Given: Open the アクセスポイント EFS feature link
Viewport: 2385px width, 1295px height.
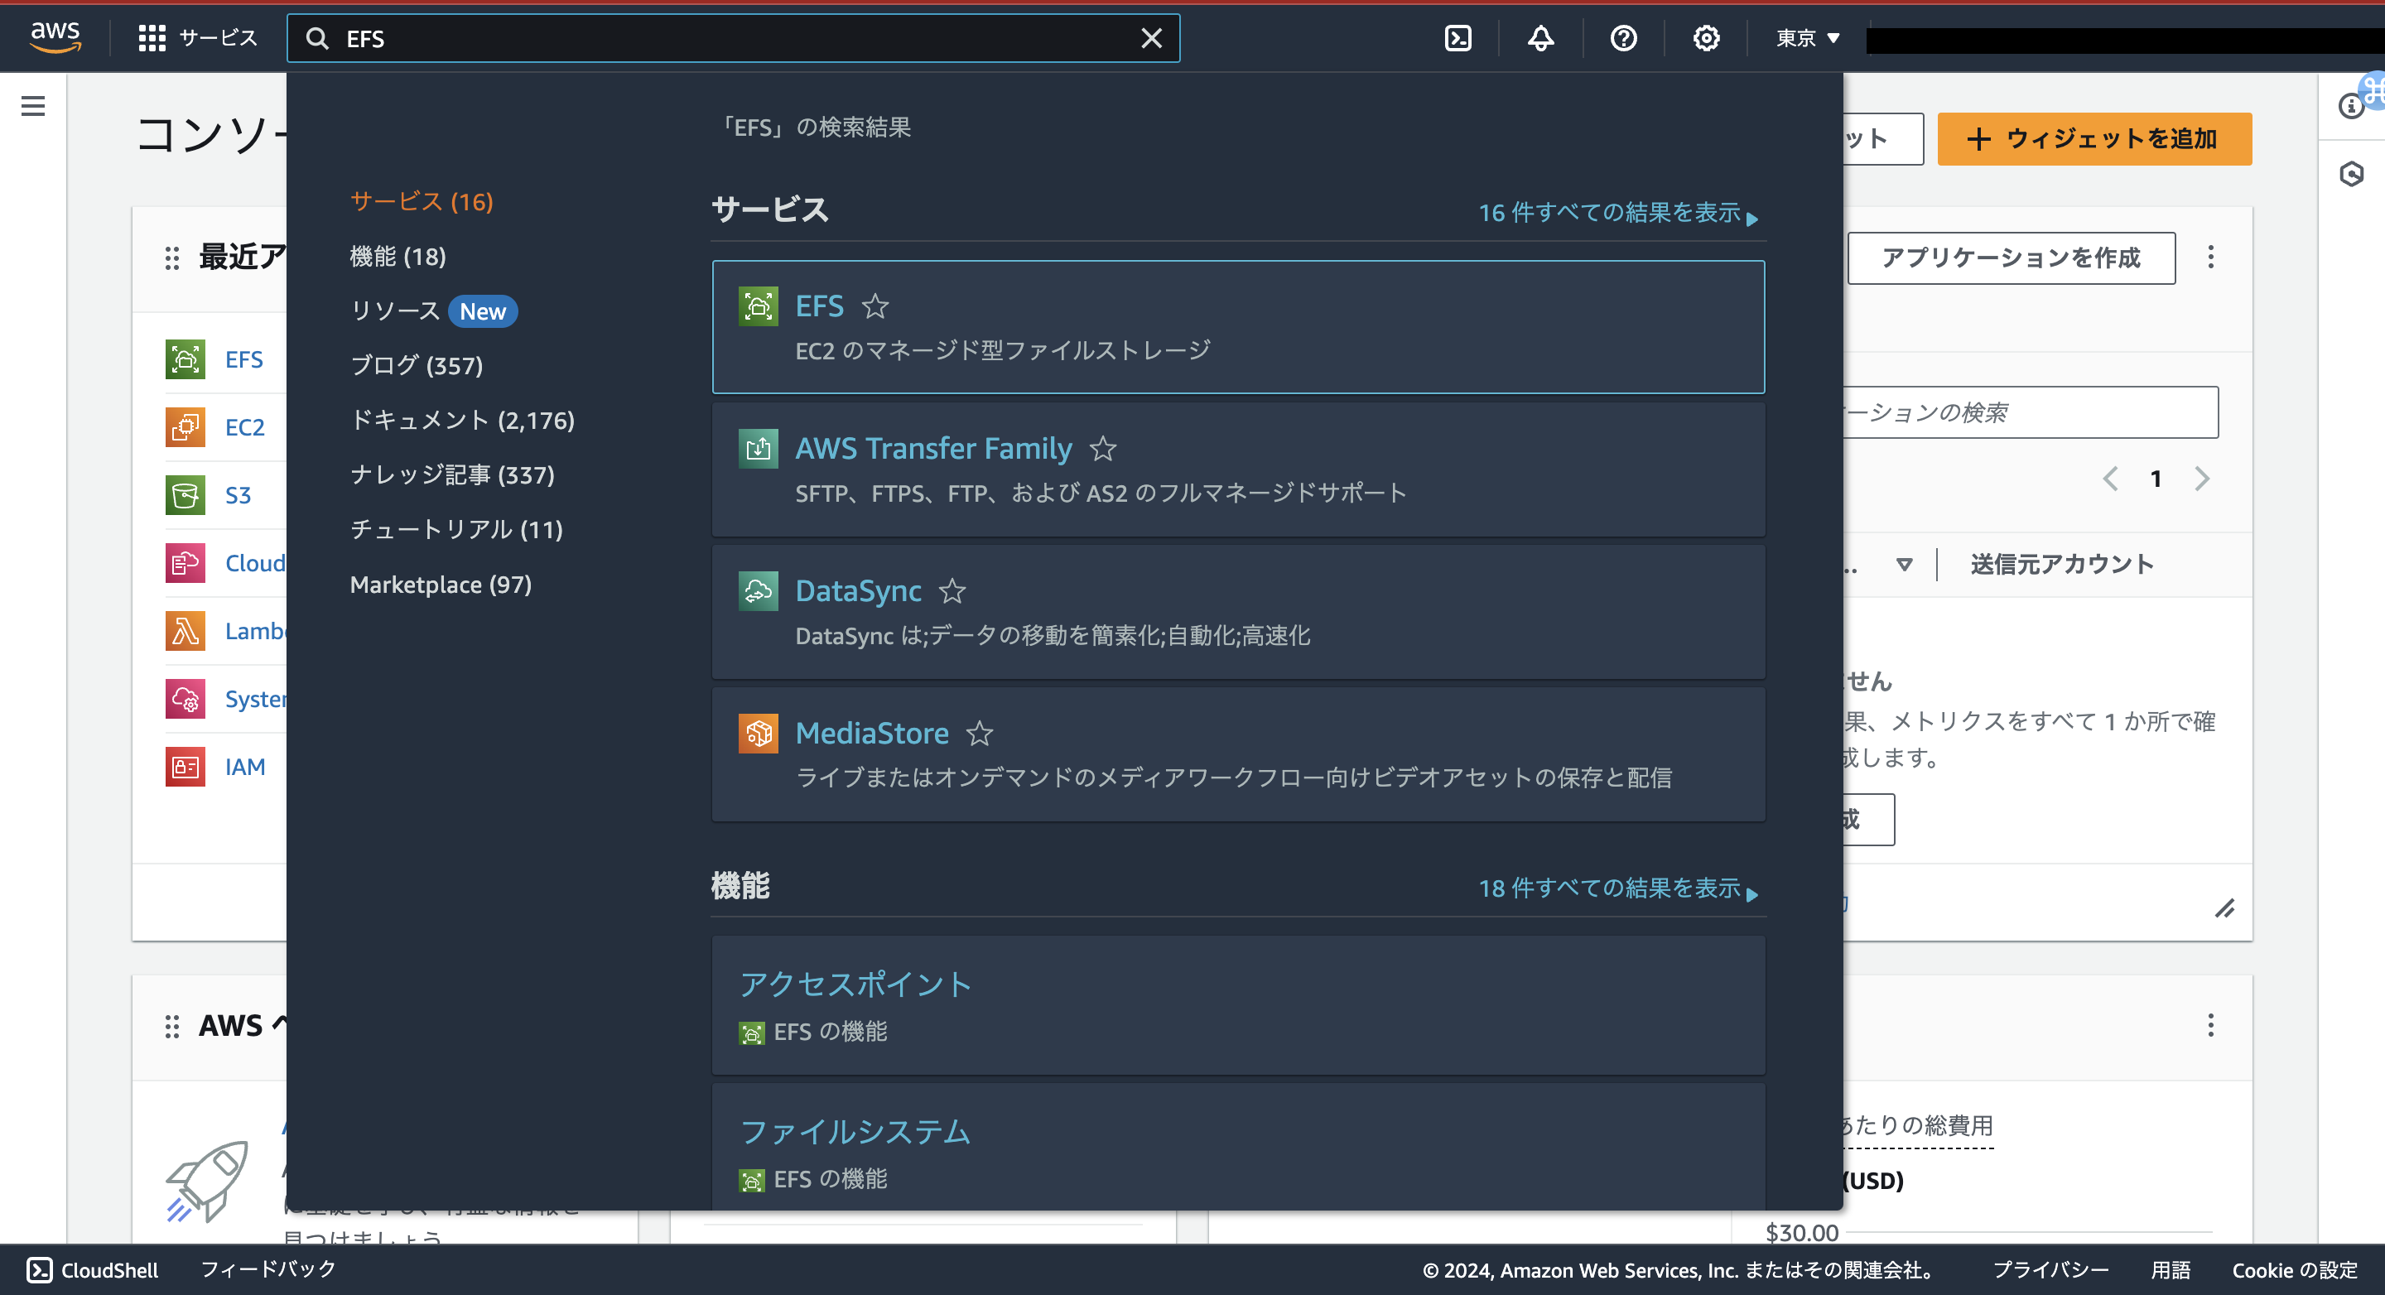Looking at the screenshot, I should tap(855, 984).
